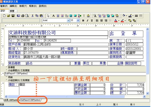Viewport: 151px width, 107px height.
Task: Open the 報表(R) menu
Action: 33,6
